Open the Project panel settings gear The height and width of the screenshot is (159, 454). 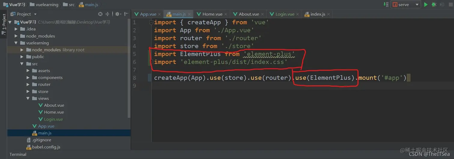point(118,14)
